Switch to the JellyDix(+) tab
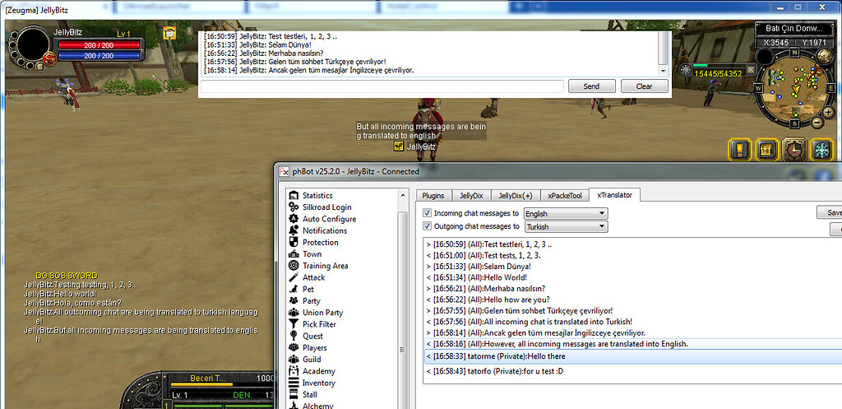Screen dimensions: 842x409 coord(516,196)
